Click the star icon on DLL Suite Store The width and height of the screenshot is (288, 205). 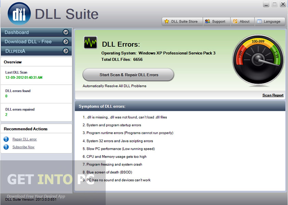(167, 21)
